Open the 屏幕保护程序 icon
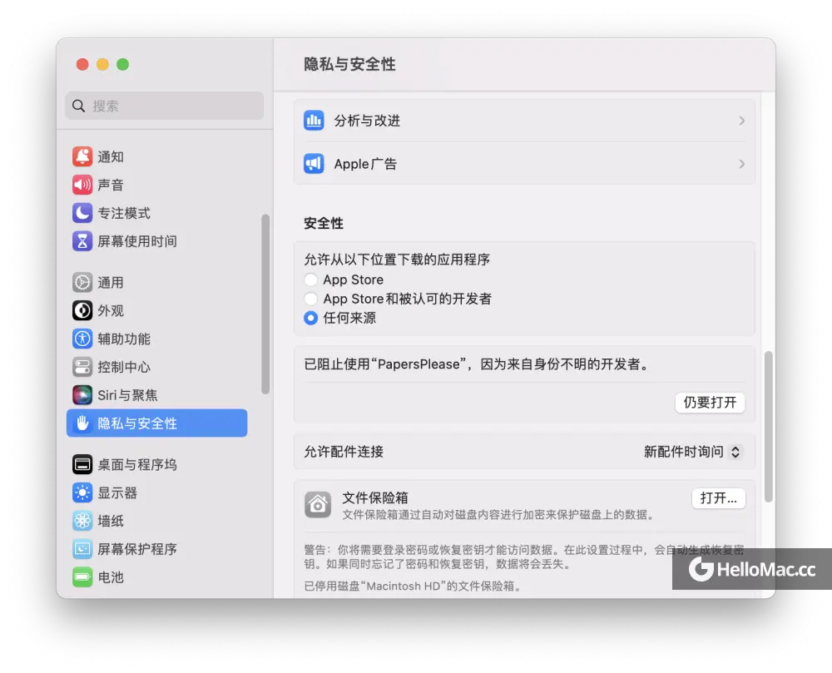 pos(82,549)
